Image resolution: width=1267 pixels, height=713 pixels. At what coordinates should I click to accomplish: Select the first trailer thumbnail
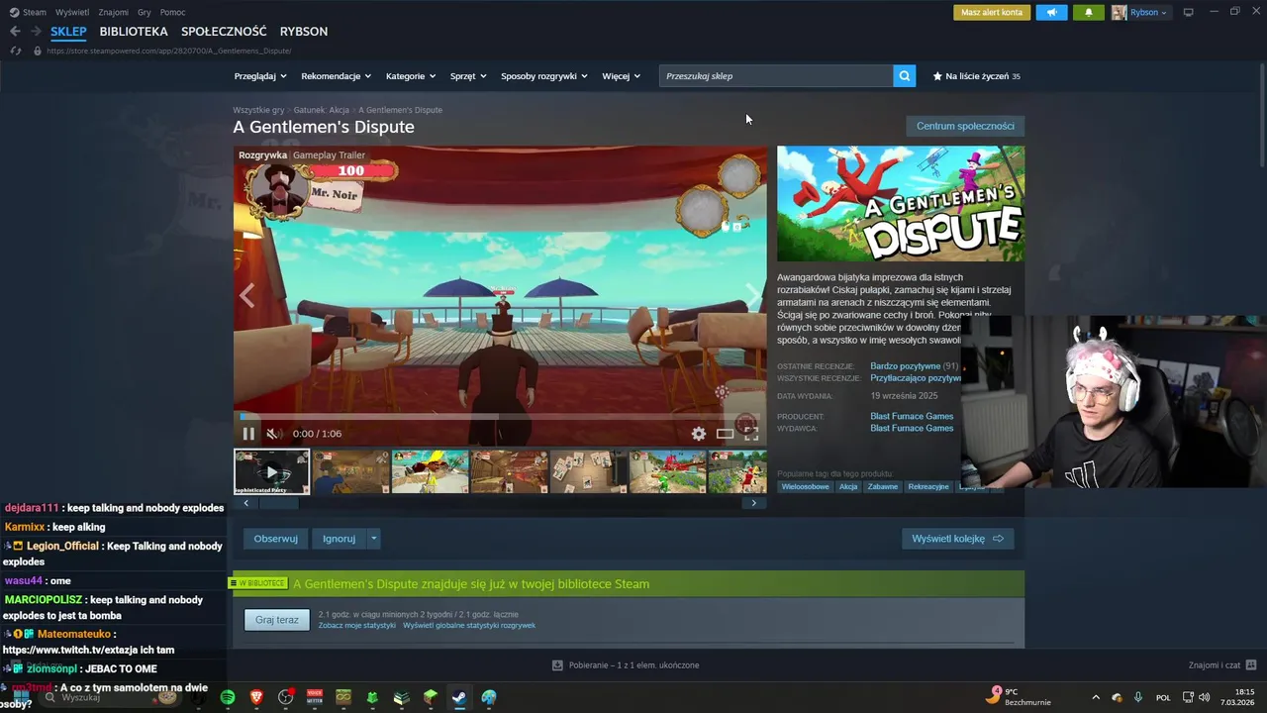272,471
